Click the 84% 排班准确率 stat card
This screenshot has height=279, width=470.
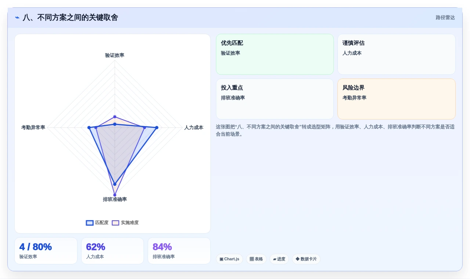[179, 251]
